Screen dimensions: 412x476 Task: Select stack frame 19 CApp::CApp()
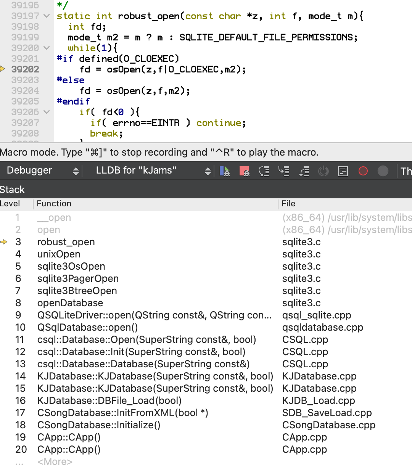tap(206, 437)
